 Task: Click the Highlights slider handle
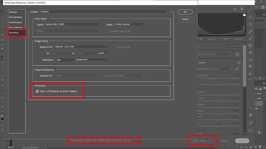pyautogui.click(x=217, y=108)
